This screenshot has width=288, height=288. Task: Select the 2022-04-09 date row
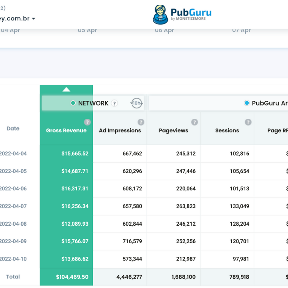13,241
